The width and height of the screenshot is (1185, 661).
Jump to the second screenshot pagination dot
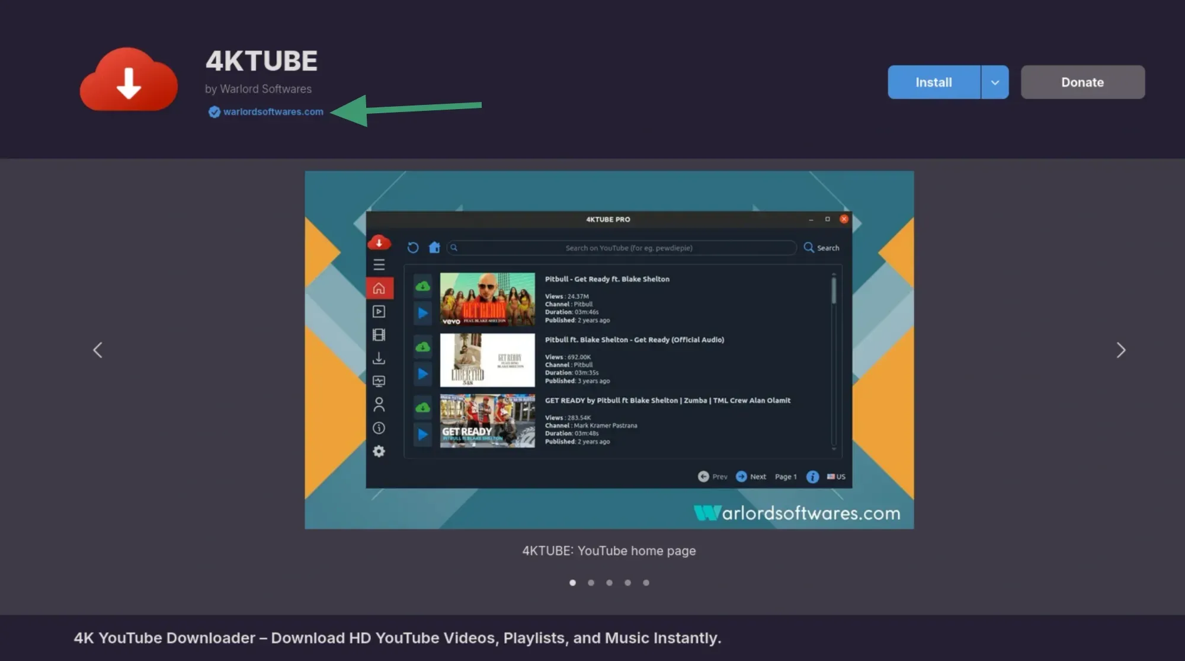click(x=591, y=583)
